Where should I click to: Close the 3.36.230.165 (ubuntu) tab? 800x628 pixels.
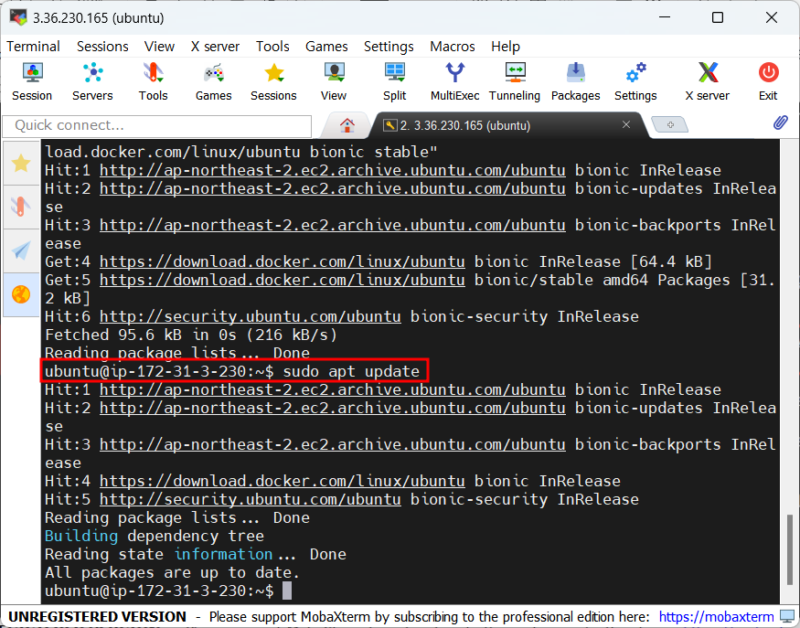(x=626, y=124)
